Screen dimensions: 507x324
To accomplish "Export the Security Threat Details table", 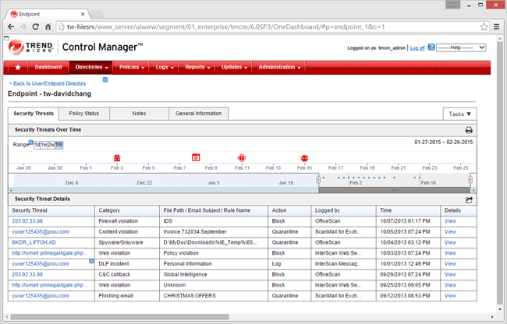I will pos(469,200).
